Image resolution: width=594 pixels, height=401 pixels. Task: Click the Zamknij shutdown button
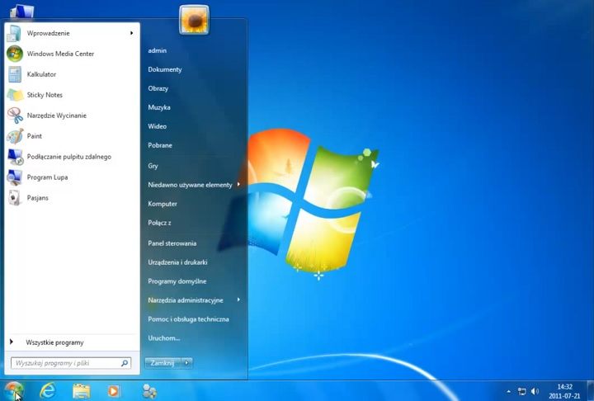tap(163, 363)
